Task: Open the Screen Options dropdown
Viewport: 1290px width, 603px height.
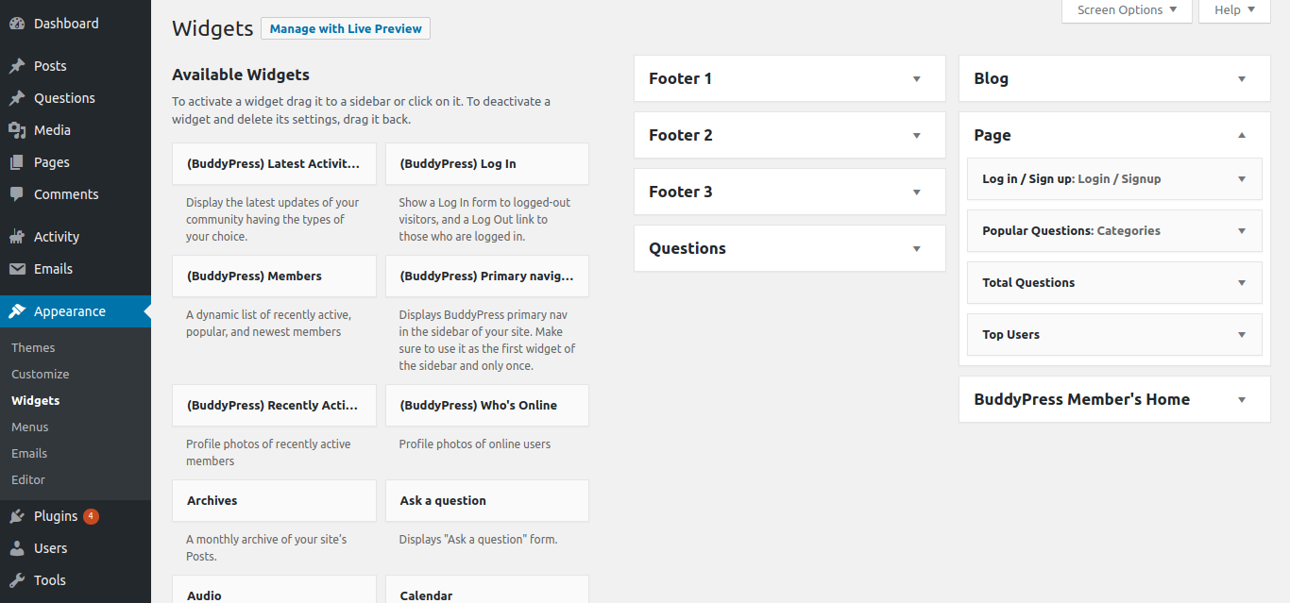Action: pyautogui.click(x=1127, y=10)
